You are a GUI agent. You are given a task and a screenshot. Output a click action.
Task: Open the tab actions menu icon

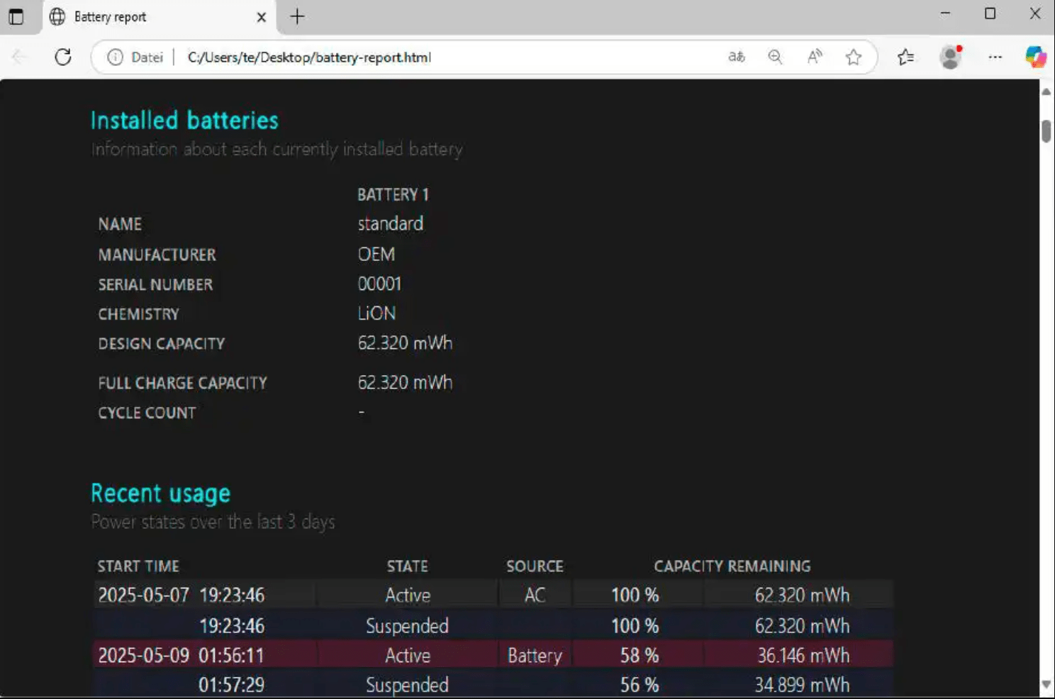(16, 16)
